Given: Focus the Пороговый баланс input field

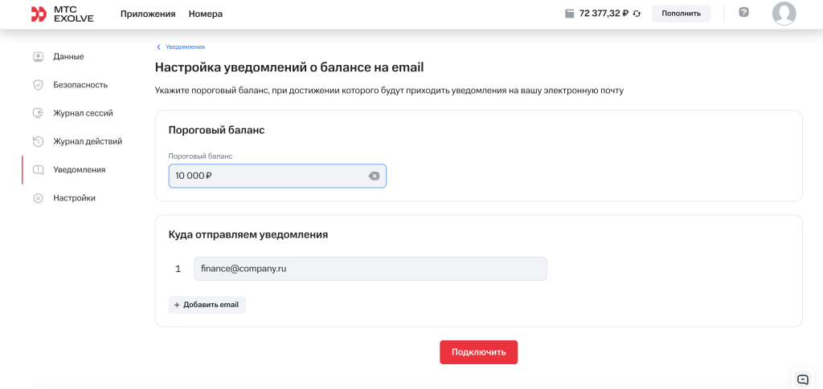Looking at the screenshot, I should coord(277,176).
